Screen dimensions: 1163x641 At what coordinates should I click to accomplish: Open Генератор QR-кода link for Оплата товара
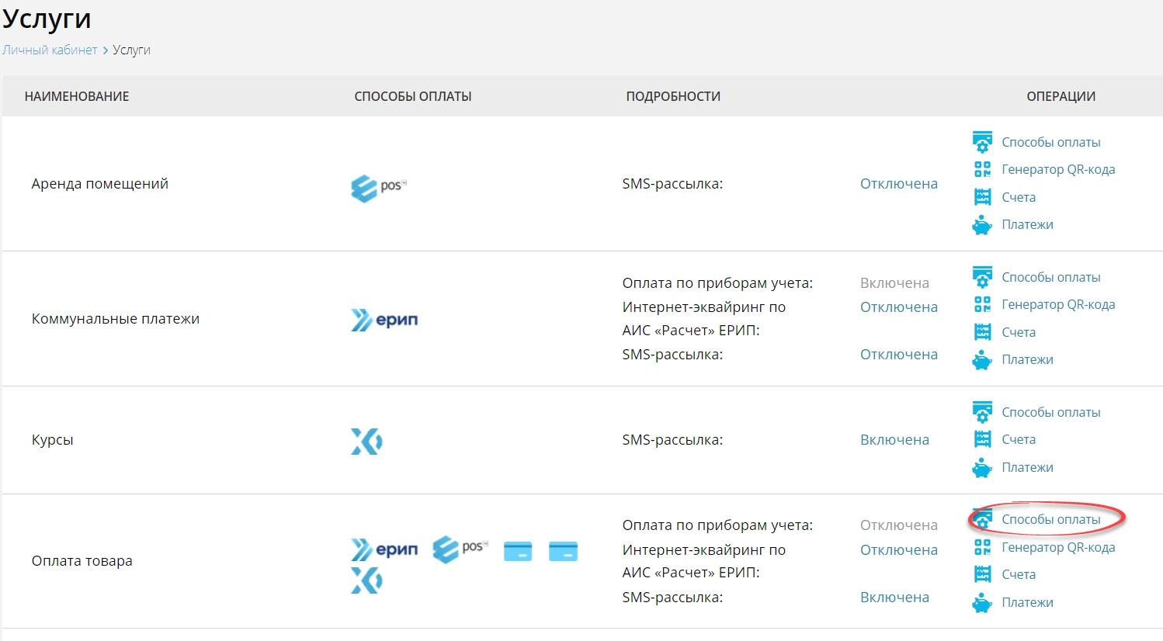(1058, 547)
